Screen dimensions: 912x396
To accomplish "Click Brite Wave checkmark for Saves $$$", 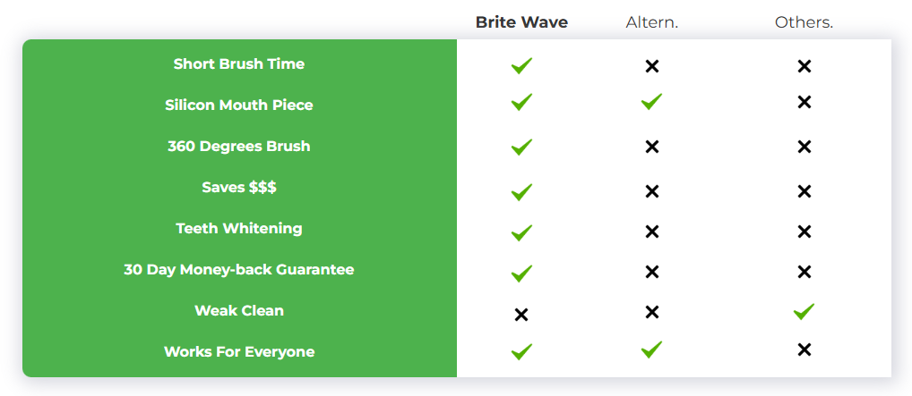I will (521, 191).
